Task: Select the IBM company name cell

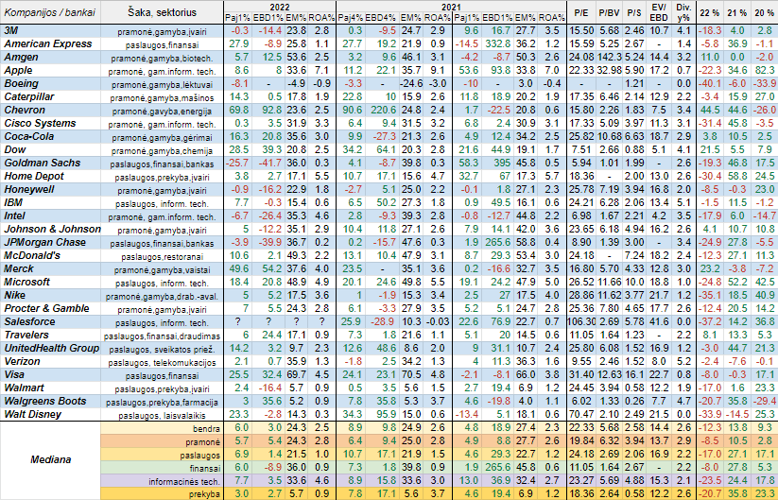Action: pos(51,202)
